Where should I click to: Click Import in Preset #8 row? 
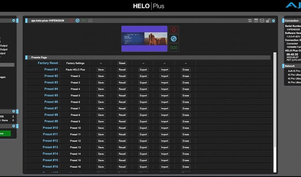[x=164, y=115]
